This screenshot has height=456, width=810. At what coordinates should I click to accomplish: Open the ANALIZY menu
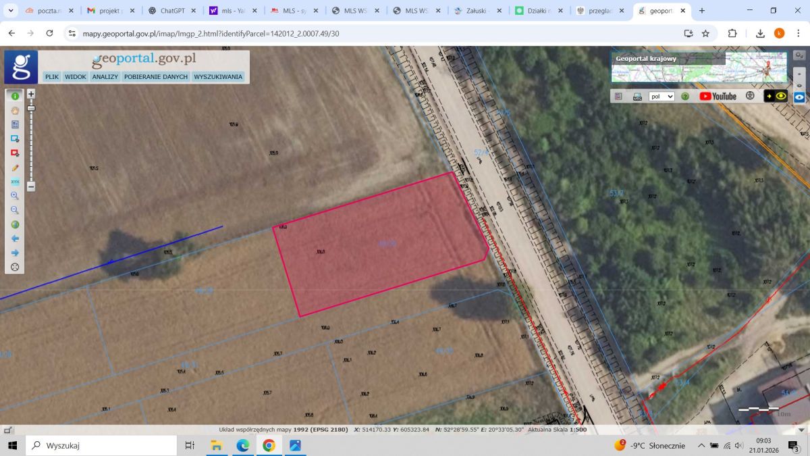105,77
